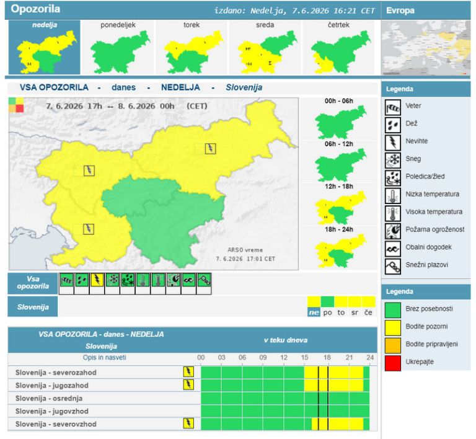
Task: Open the ponedeljek forecast tab
Action: coord(118,47)
